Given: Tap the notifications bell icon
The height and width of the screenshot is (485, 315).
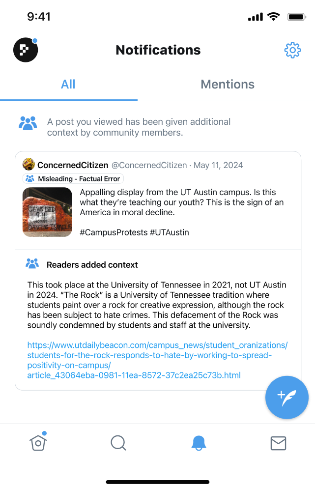Looking at the screenshot, I should point(199,442).
